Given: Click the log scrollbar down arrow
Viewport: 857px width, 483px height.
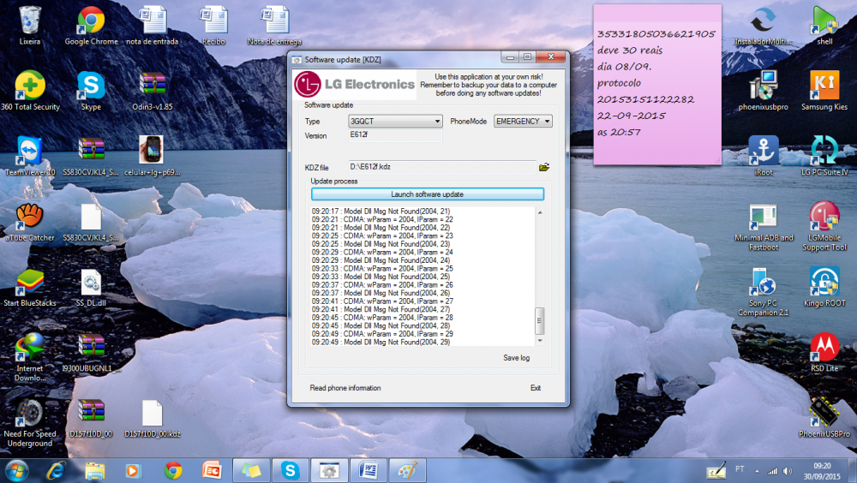Looking at the screenshot, I should coord(540,340).
